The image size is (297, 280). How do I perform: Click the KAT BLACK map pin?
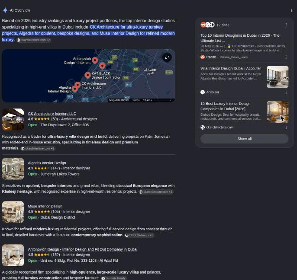(x=87, y=75)
